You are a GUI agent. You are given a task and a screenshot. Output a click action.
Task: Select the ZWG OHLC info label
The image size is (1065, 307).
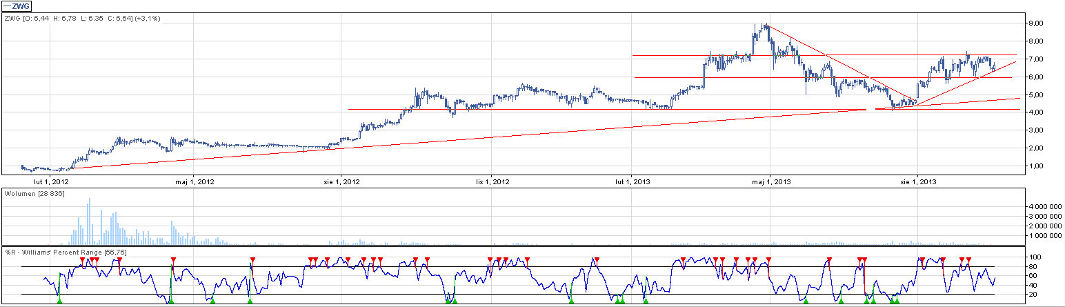(82, 18)
